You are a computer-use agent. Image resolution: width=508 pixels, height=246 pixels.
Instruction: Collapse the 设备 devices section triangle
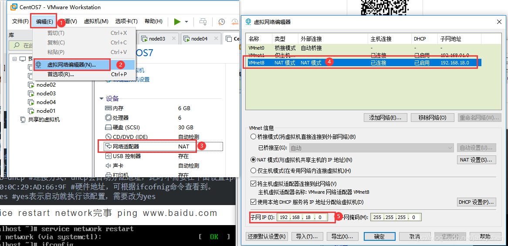coord(102,98)
